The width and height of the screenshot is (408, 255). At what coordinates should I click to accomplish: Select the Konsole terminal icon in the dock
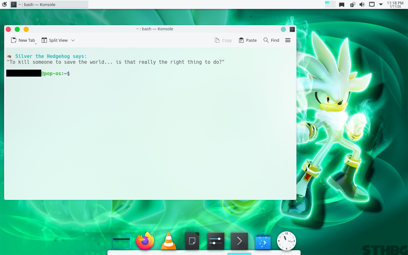[x=239, y=241]
